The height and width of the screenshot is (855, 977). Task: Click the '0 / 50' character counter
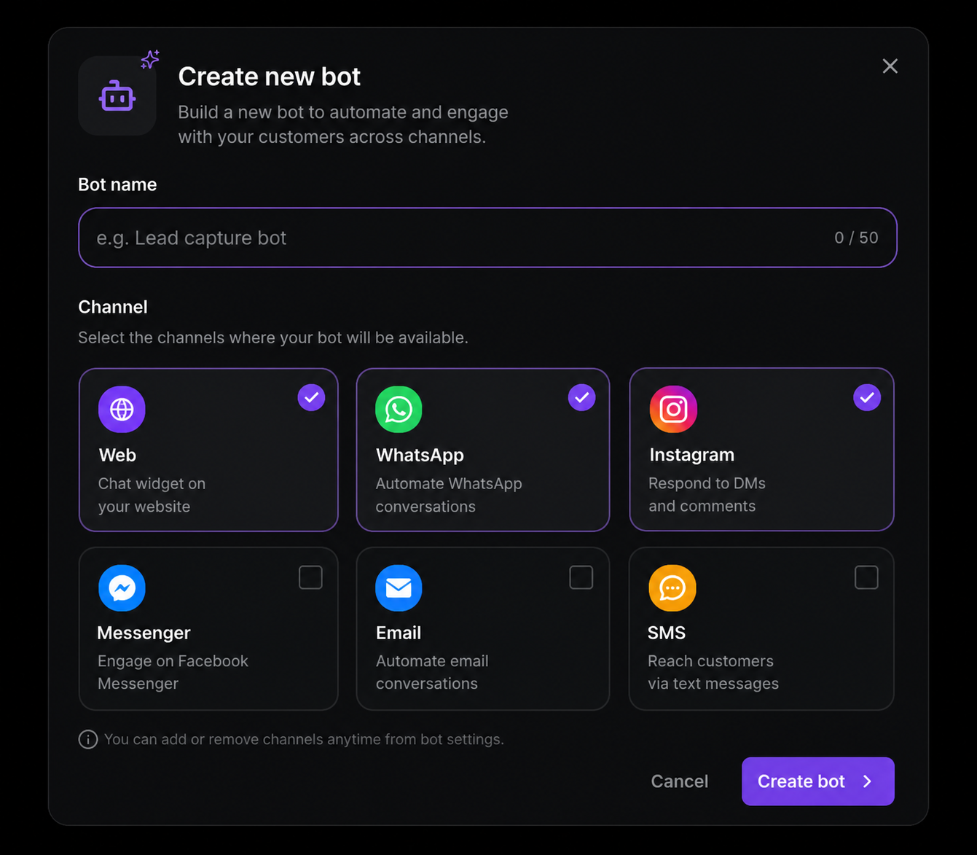click(856, 238)
